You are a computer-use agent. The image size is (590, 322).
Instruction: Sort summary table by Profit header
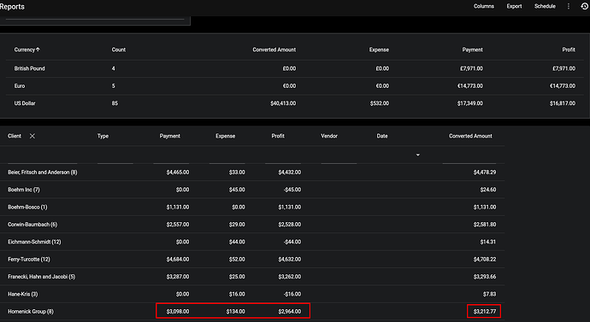569,50
